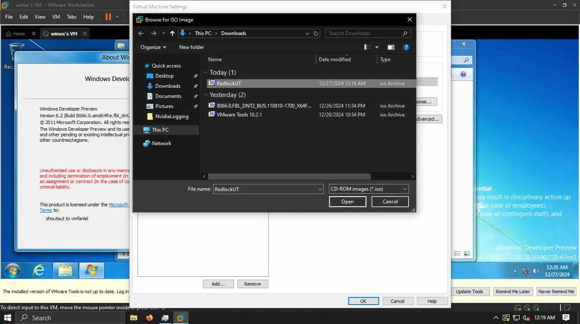Open File name dropdown arrow

coord(320,189)
